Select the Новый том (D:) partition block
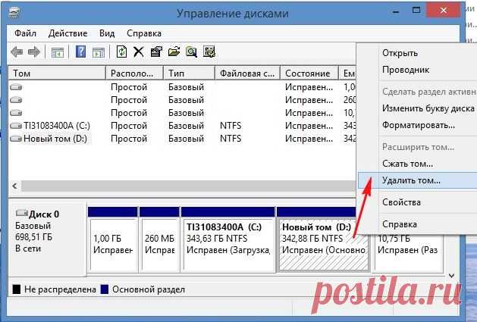This screenshot has height=322, width=477. pos(323,244)
